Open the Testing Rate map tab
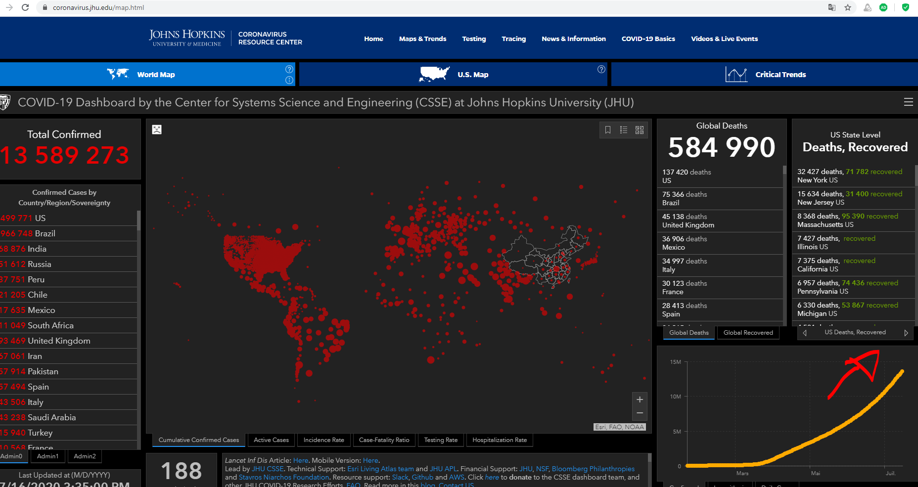This screenshot has width=918, height=487. (441, 440)
